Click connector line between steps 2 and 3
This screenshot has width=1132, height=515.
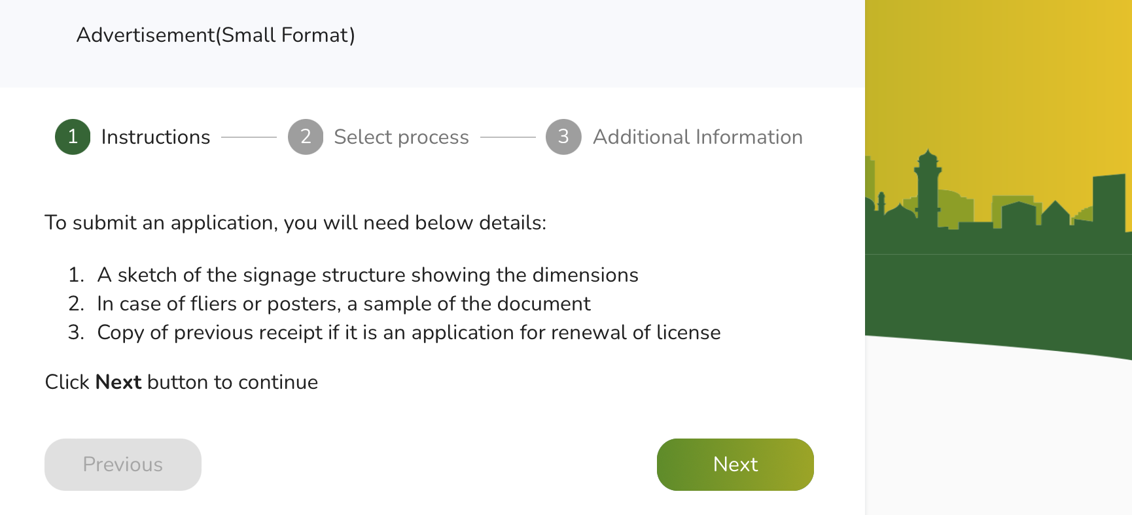[x=508, y=137]
